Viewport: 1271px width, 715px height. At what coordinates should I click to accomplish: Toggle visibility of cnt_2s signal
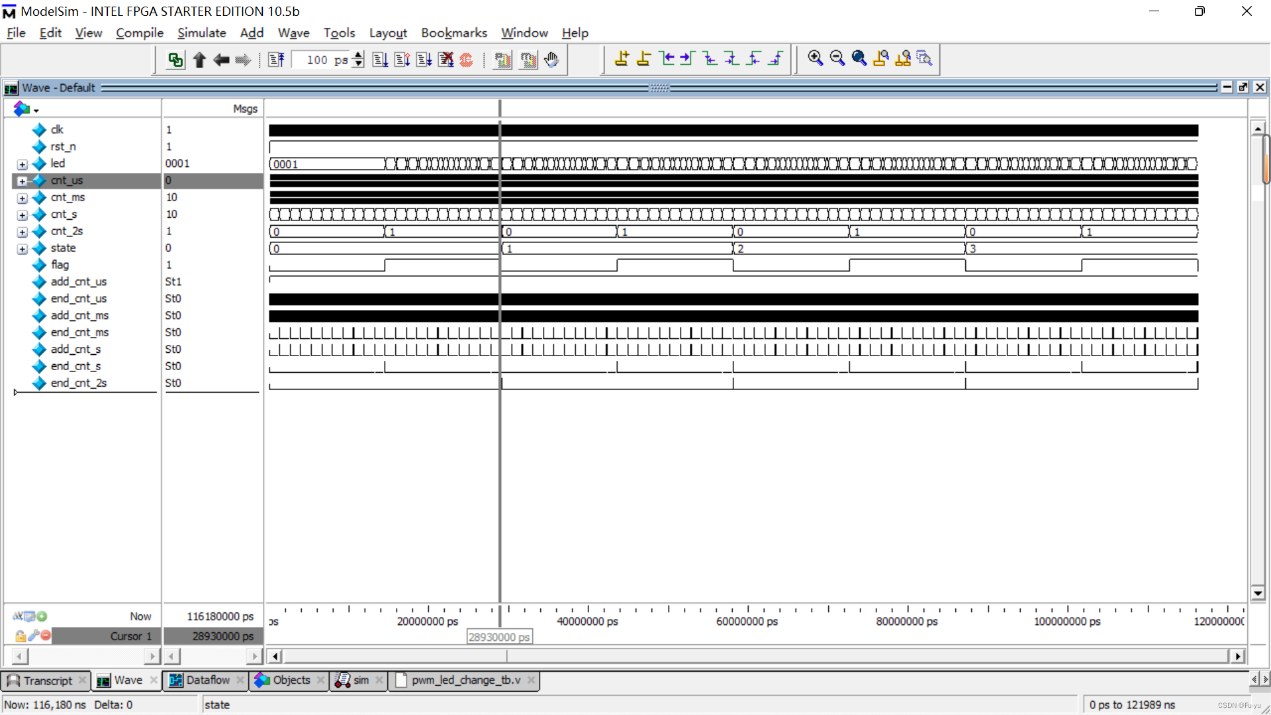pyautogui.click(x=21, y=231)
